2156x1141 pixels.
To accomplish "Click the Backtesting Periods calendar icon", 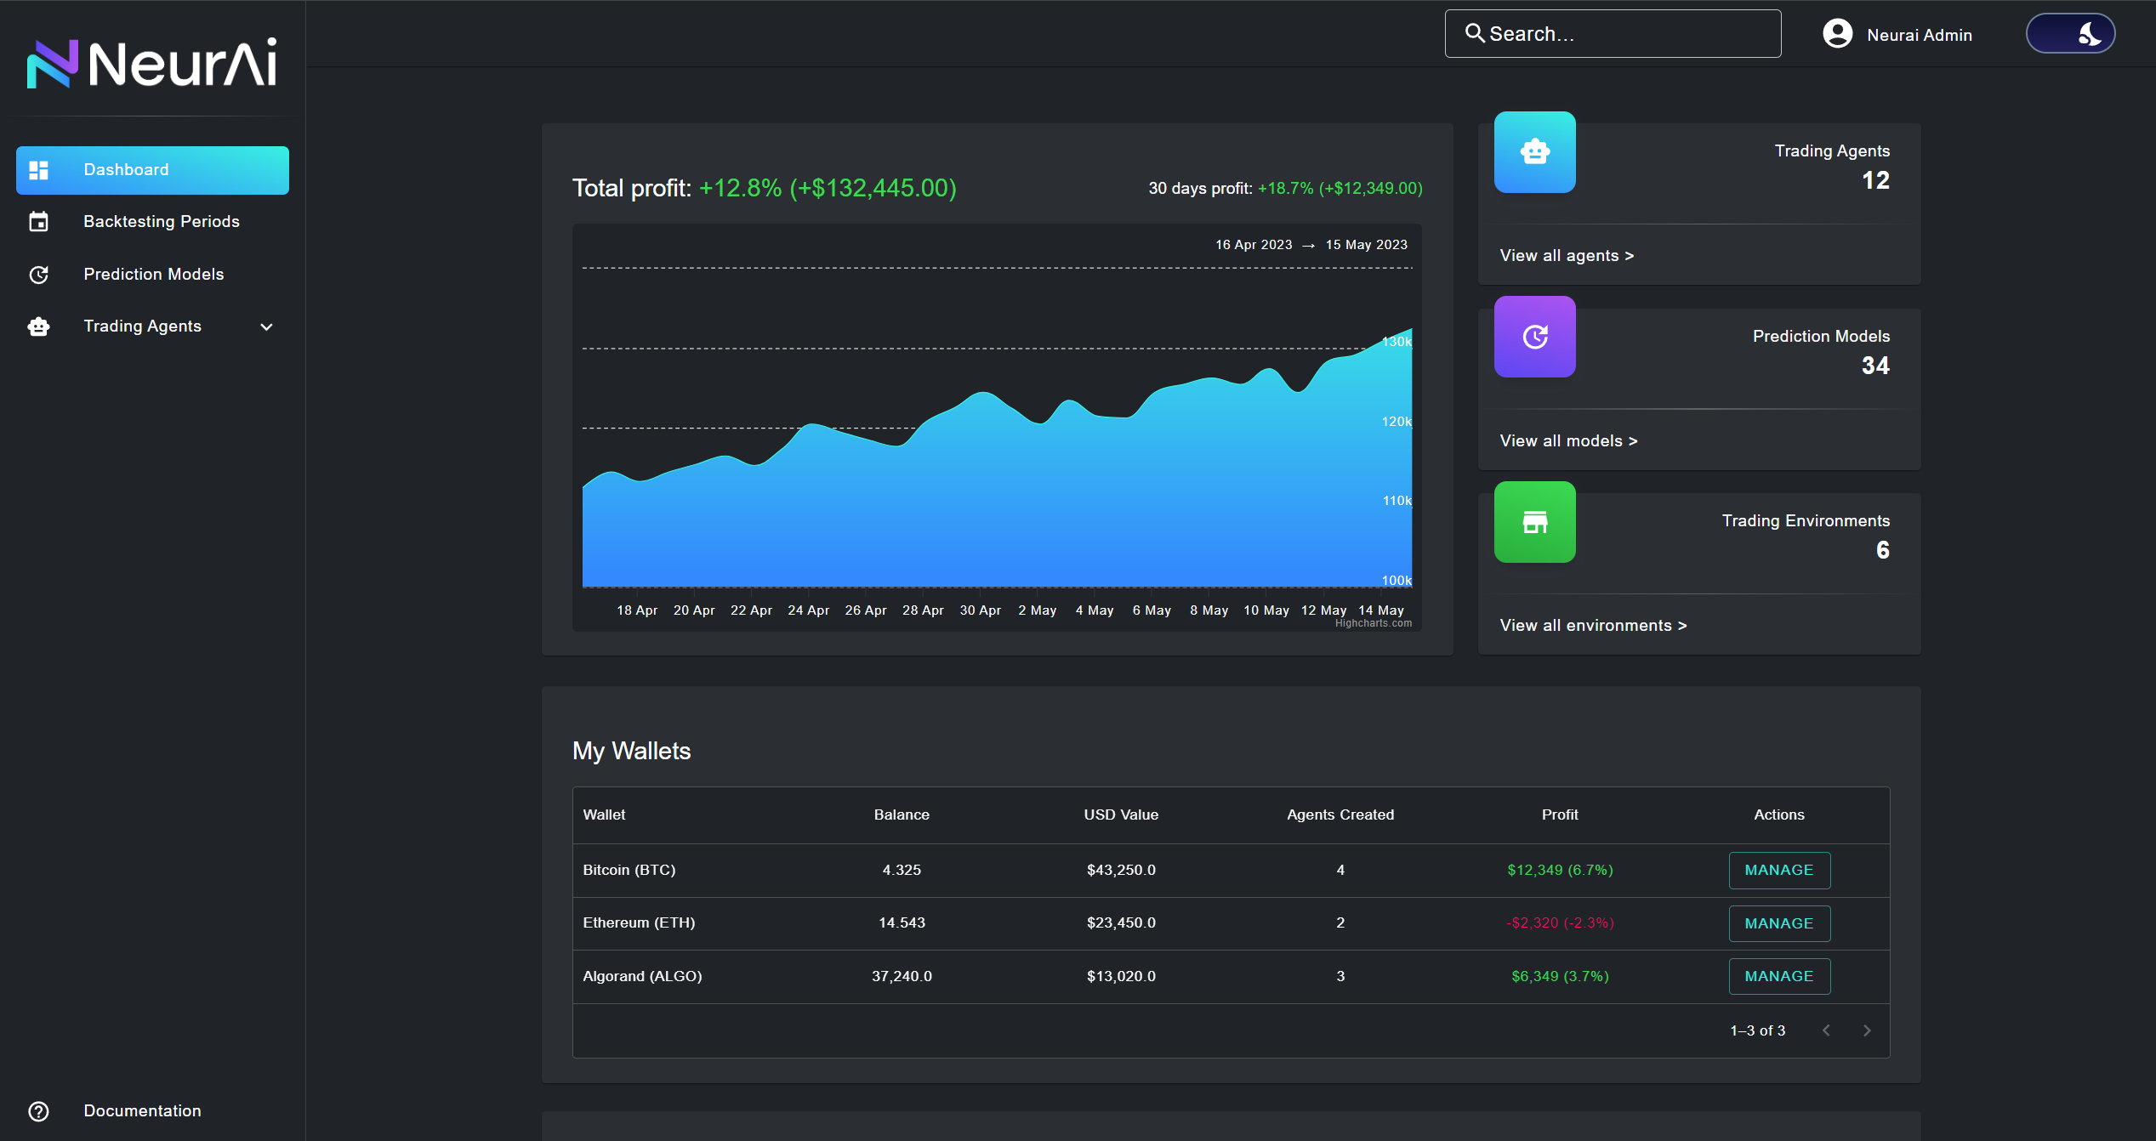I will tap(39, 222).
